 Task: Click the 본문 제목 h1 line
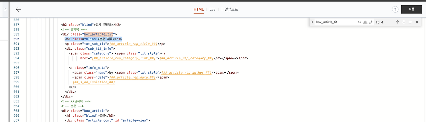click(94, 39)
